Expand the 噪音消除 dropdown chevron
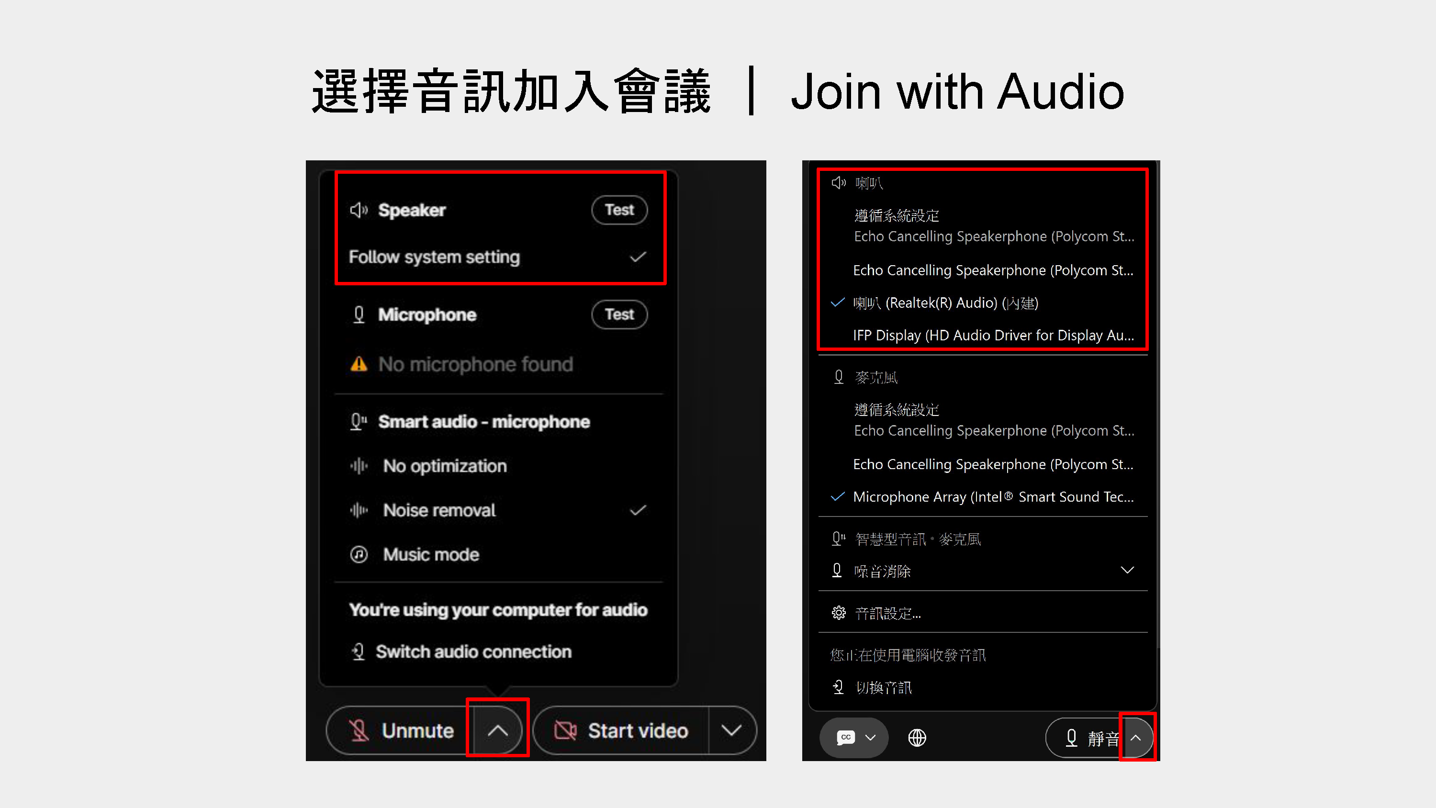Screen dimensions: 1436x808 pos(1127,571)
